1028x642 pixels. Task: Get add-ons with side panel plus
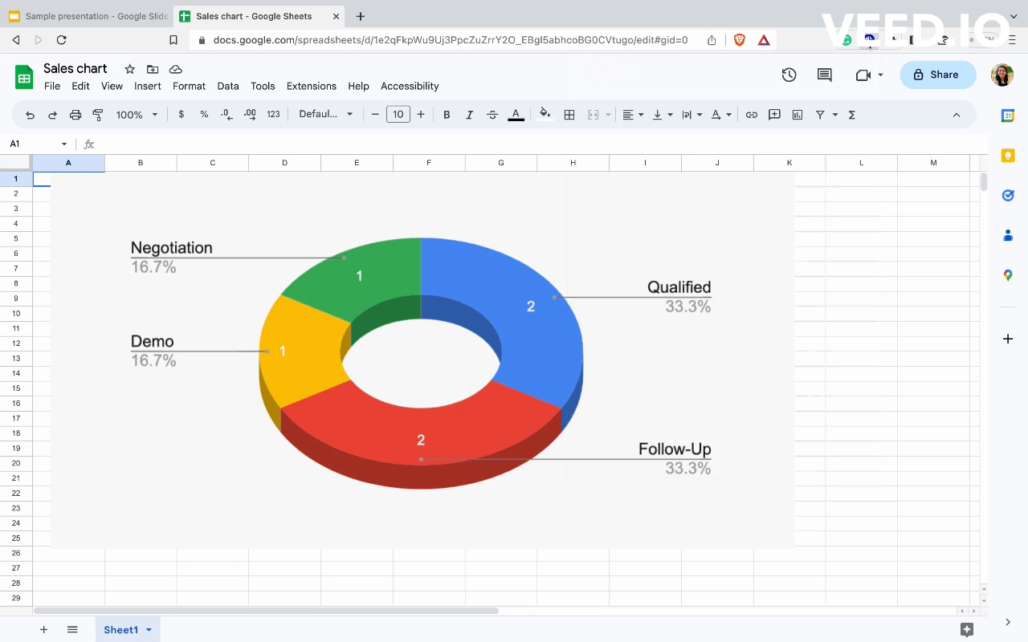tap(1008, 339)
